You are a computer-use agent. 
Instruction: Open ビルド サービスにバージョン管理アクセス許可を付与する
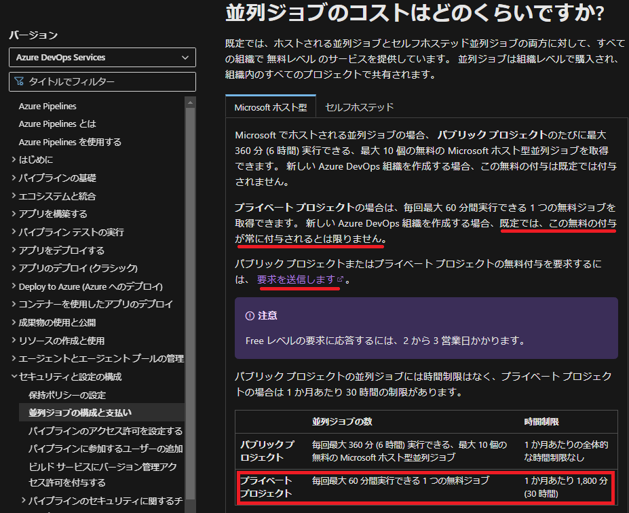(x=102, y=474)
